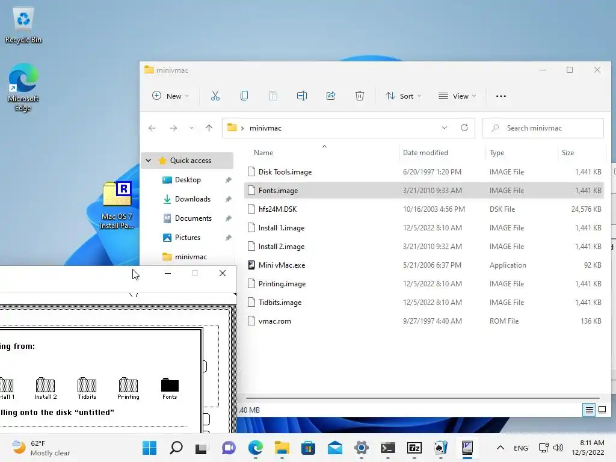Select the Install 2 disk icon in Mini vMac
Viewport: 616px width, 462px height.
(x=46, y=389)
